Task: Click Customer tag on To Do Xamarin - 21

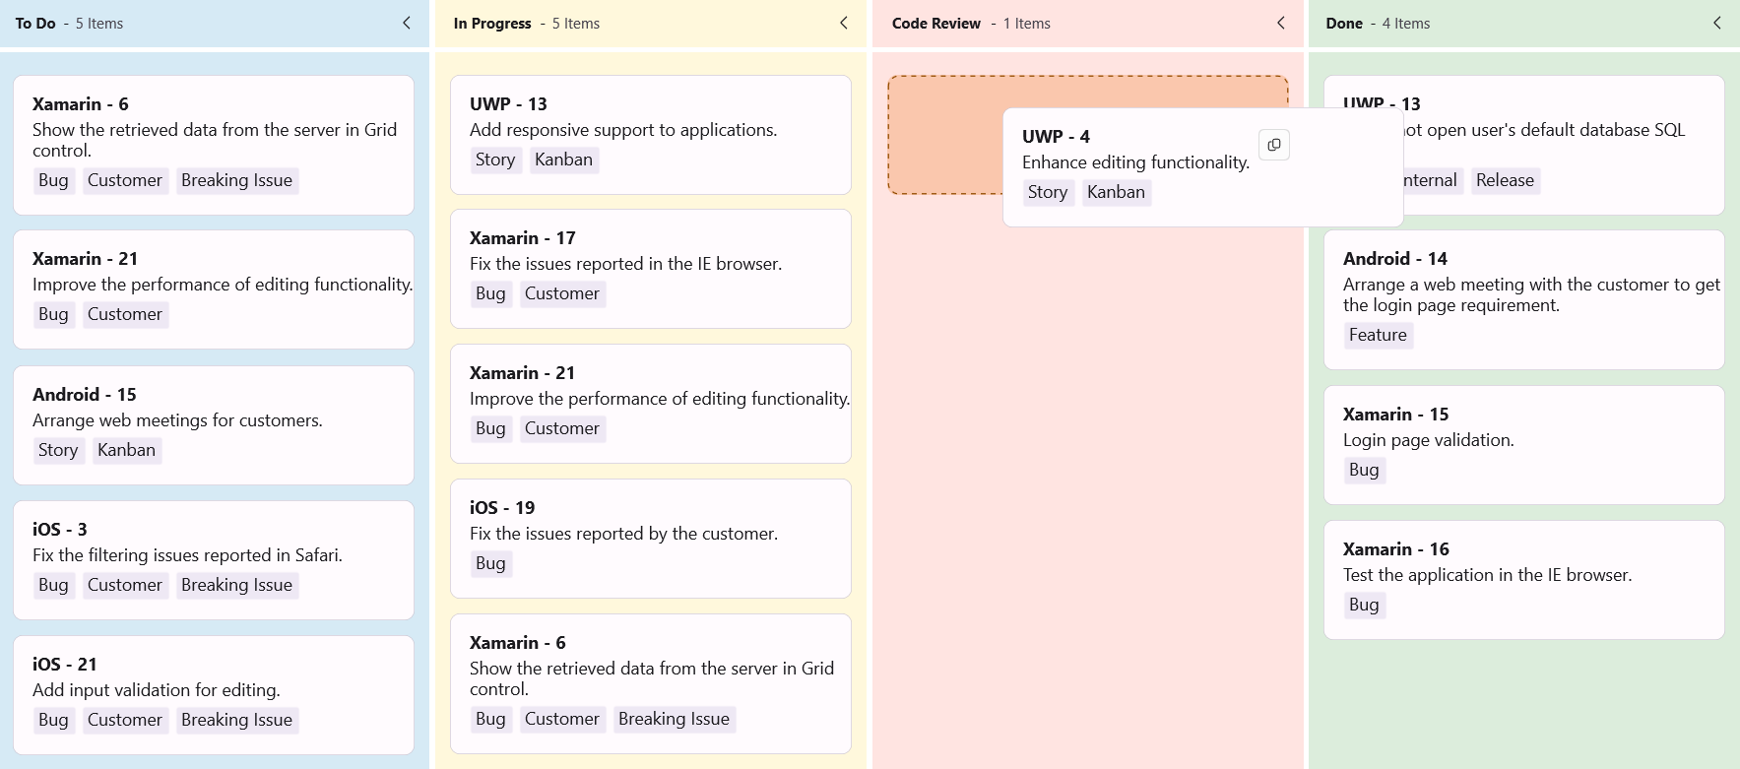Action: click(x=125, y=314)
